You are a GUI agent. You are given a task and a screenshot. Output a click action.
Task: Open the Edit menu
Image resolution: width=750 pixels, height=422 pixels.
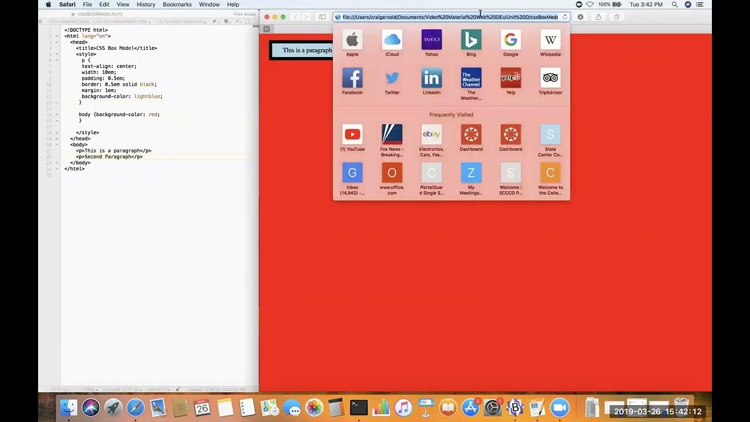pos(104,4)
